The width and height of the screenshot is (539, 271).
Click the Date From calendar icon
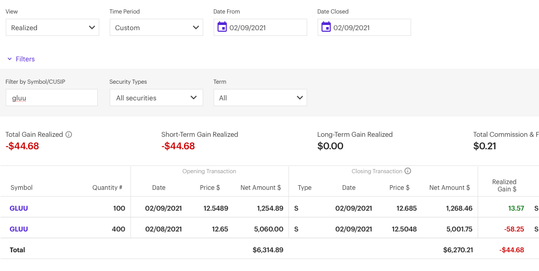click(222, 28)
